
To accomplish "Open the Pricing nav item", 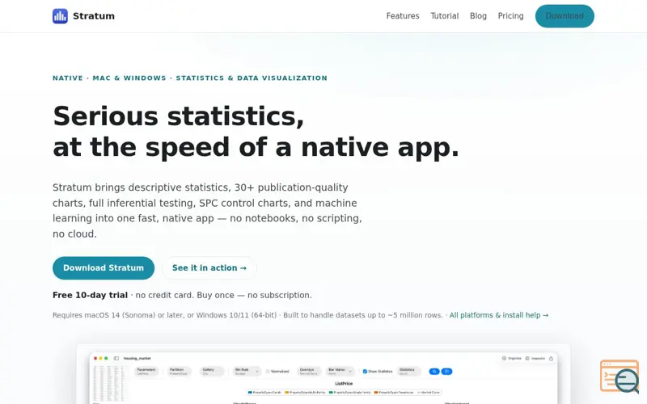I will (x=510, y=16).
